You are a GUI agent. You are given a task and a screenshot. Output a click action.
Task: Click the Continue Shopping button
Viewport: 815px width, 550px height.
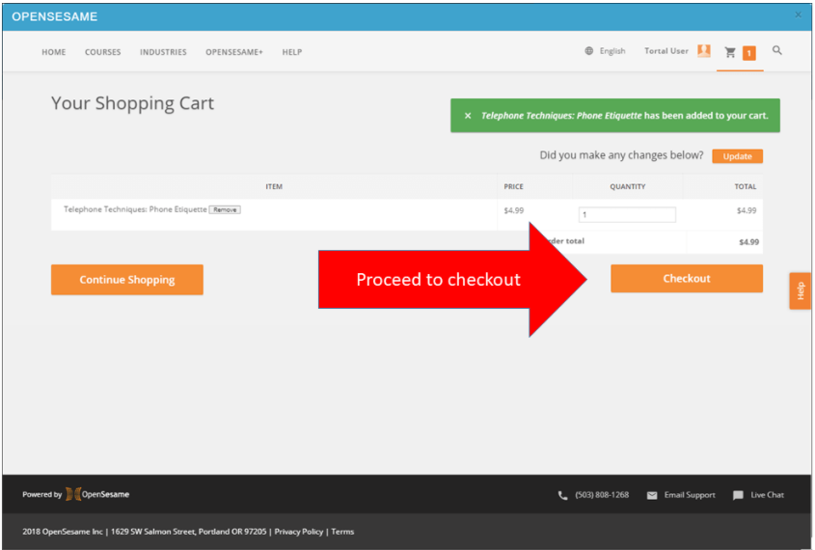[x=126, y=280]
